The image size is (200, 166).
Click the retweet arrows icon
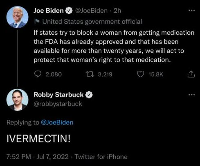coord(90,74)
